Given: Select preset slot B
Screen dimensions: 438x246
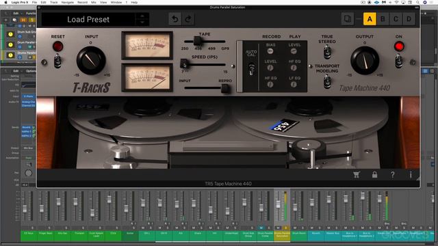Looking at the screenshot, I should (383, 19).
